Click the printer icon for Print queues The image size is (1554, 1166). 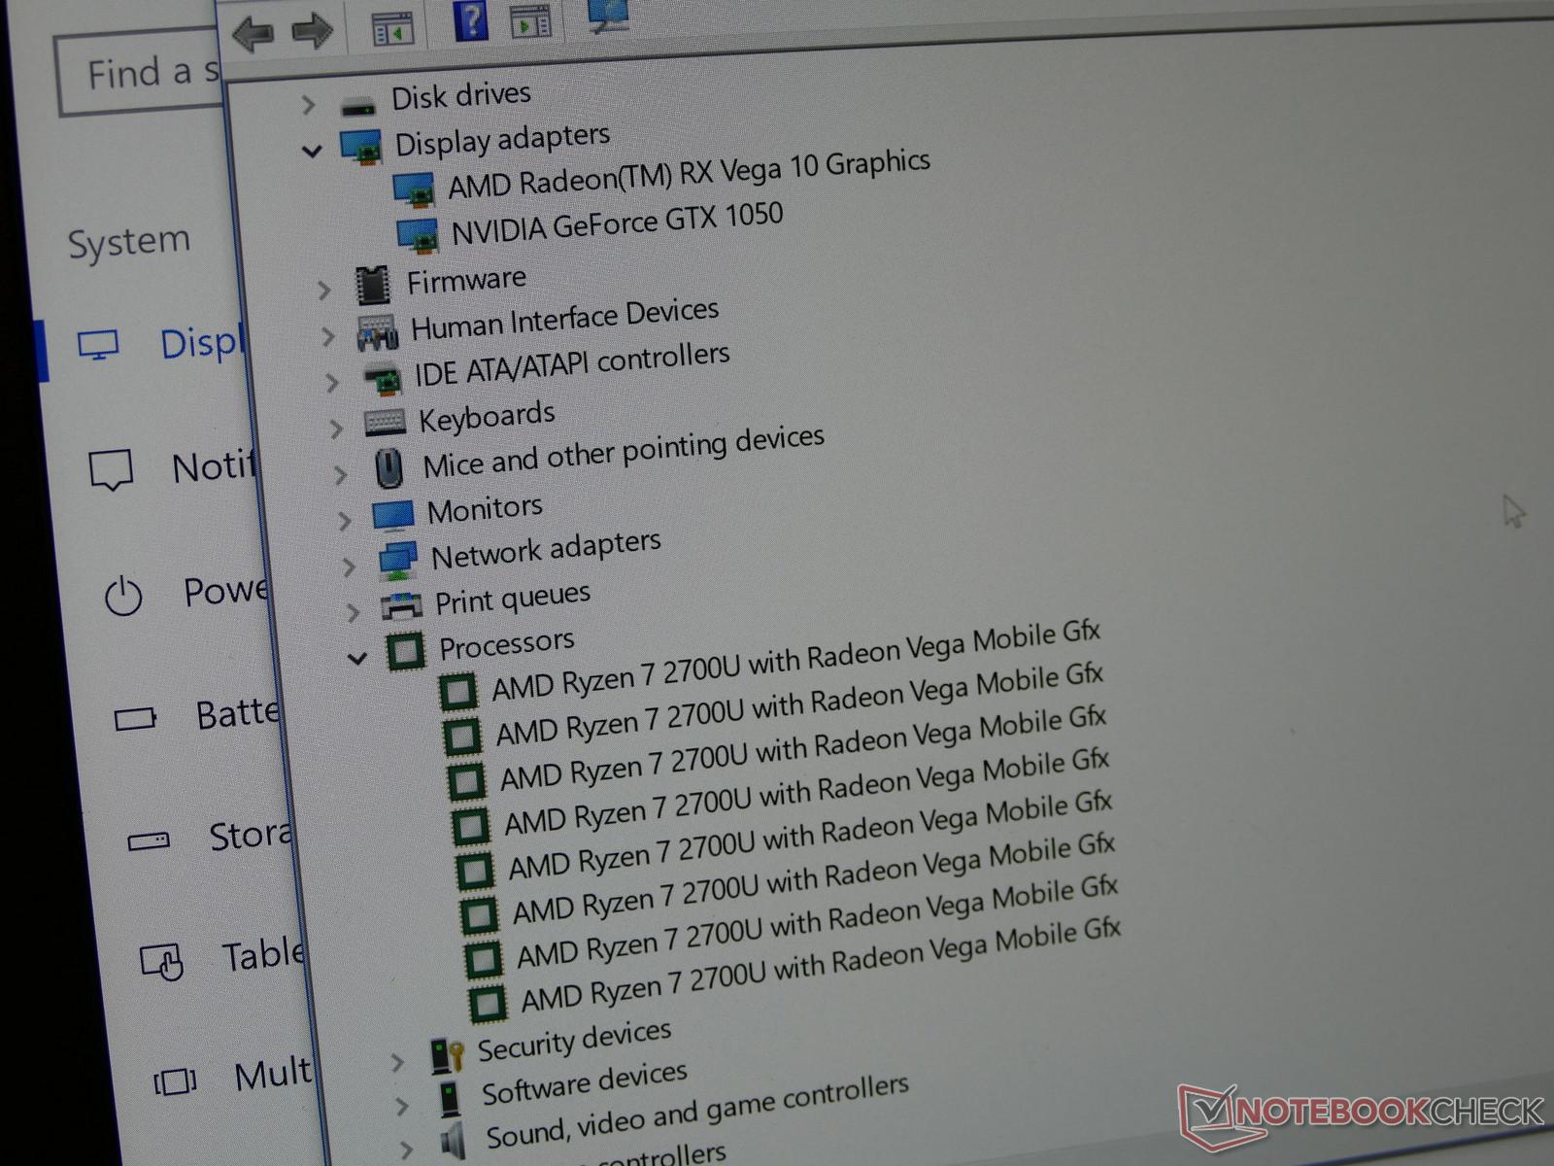[x=401, y=606]
